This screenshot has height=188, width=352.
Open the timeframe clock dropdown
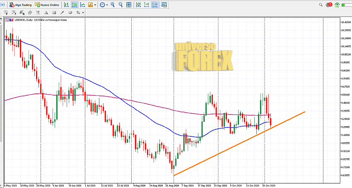point(102,5)
